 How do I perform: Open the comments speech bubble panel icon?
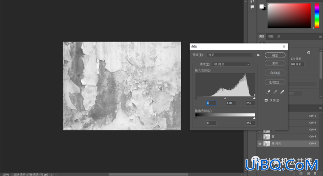coord(252,7)
